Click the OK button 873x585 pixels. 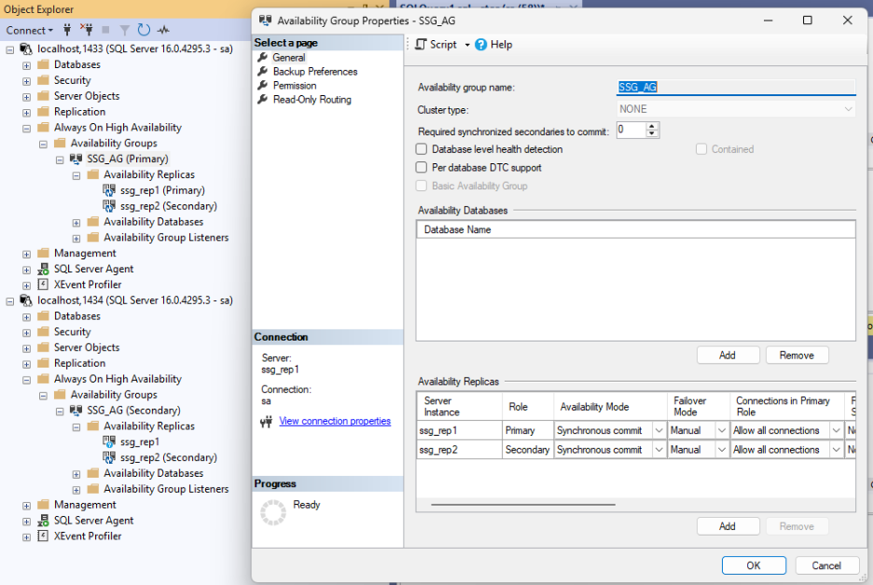(754, 565)
